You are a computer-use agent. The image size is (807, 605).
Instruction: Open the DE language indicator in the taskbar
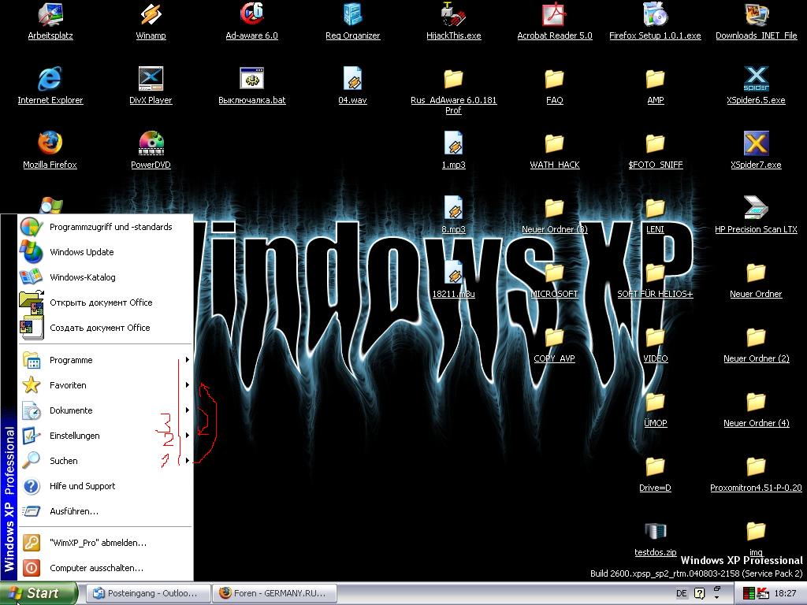[x=682, y=594]
